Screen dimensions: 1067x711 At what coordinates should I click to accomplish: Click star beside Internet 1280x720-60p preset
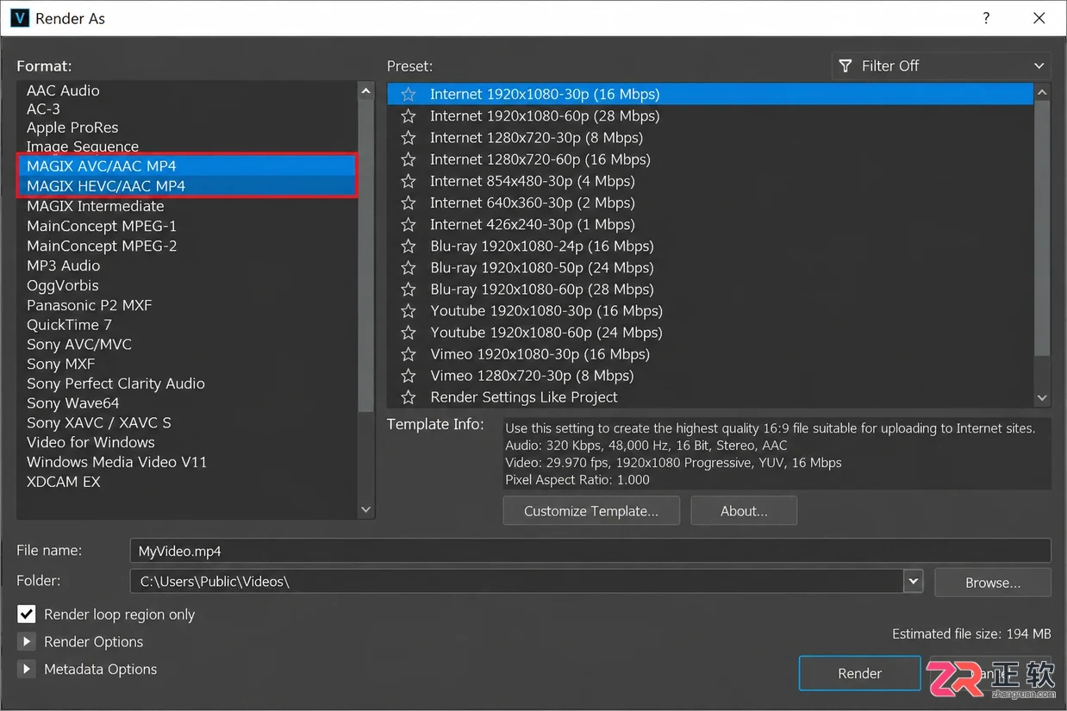click(409, 159)
